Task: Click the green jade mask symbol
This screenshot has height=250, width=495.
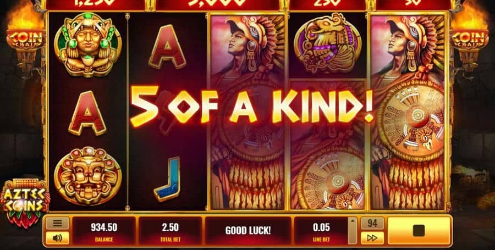Action: (88, 45)
